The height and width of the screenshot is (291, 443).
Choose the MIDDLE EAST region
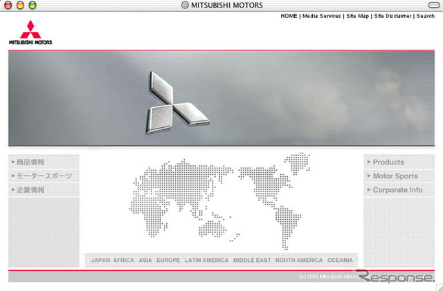pos(252,260)
